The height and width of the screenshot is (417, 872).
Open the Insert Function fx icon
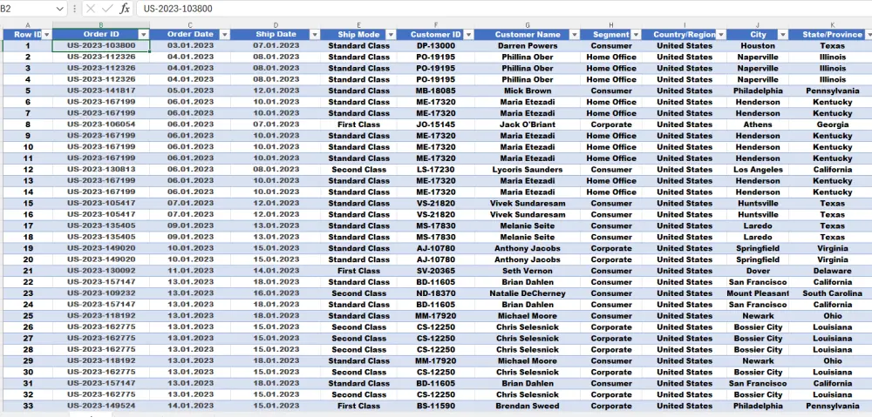125,9
